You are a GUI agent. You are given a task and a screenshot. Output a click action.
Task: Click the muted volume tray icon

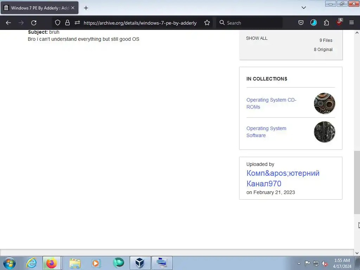tap(324, 264)
